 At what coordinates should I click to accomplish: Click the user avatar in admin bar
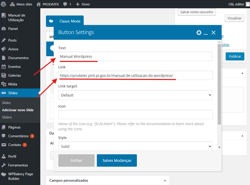pos(248,4)
